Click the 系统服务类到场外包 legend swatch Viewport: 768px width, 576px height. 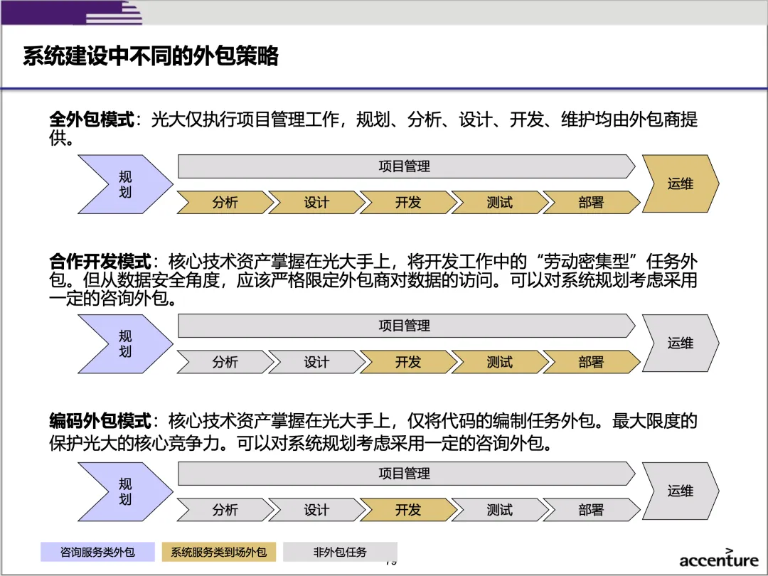219,552
